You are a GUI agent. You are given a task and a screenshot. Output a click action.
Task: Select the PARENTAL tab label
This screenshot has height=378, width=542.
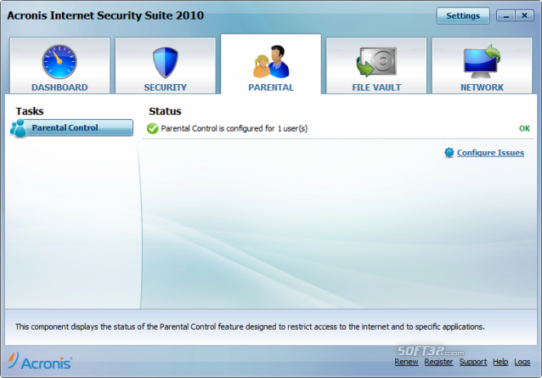point(271,87)
